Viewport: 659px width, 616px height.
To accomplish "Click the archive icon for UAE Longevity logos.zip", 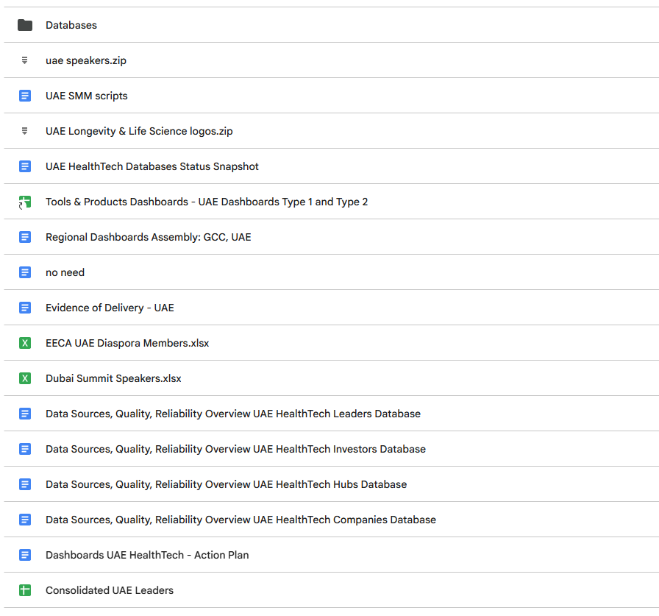I will (x=25, y=131).
